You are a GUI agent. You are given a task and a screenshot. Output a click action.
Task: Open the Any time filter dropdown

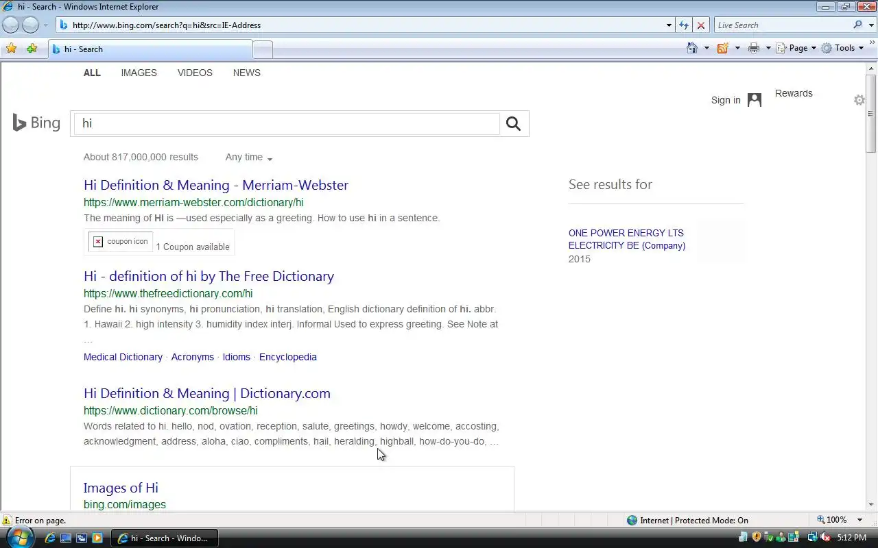coord(249,158)
